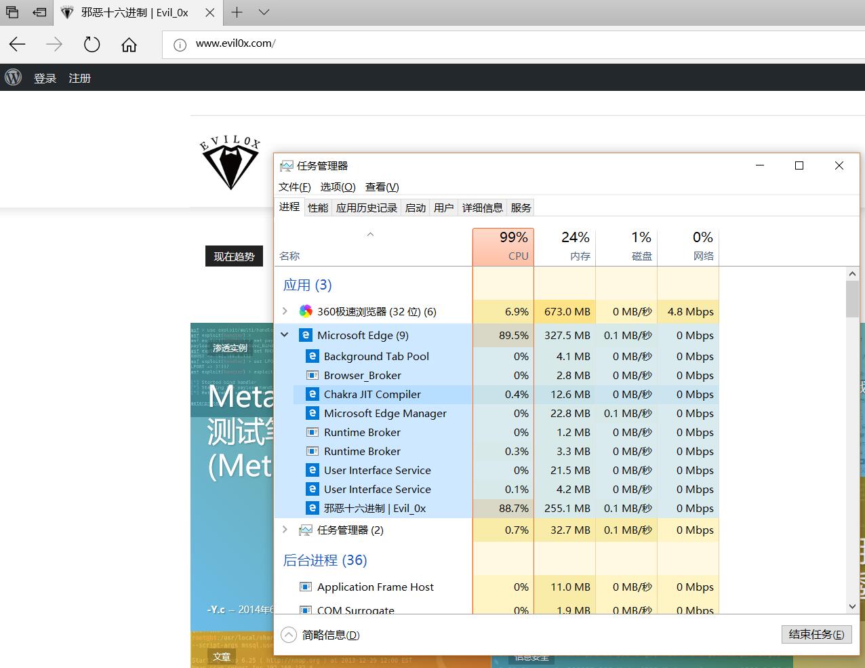Click the Application Frame Host icon
Image resolution: width=865 pixels, height=668 pixels.
click(306, 587)
